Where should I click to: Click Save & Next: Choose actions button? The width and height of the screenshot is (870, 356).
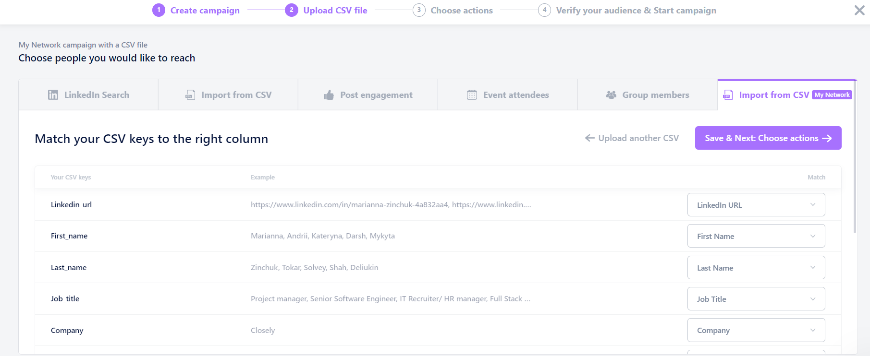point(768,138)
